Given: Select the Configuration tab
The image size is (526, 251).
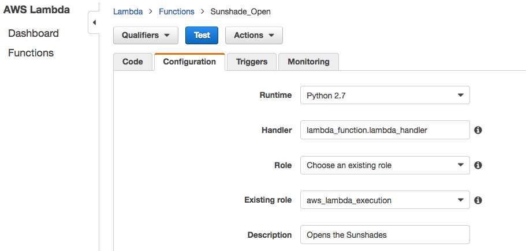Looking at the screenshot, I should coord(189,62).
